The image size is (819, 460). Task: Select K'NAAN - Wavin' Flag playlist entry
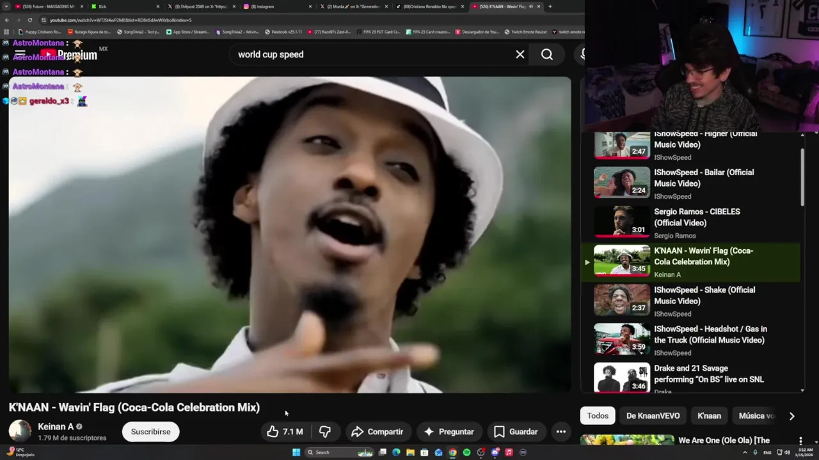690,262
